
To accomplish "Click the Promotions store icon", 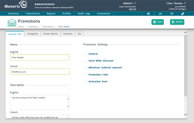I will coord(12,23).
